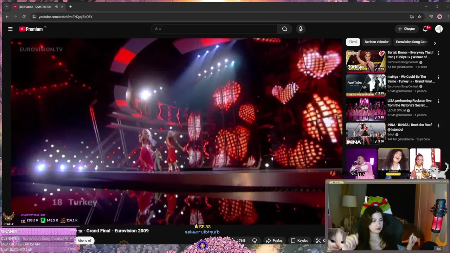
Task: Click the Oluştur create button
Action: (406, 29)
